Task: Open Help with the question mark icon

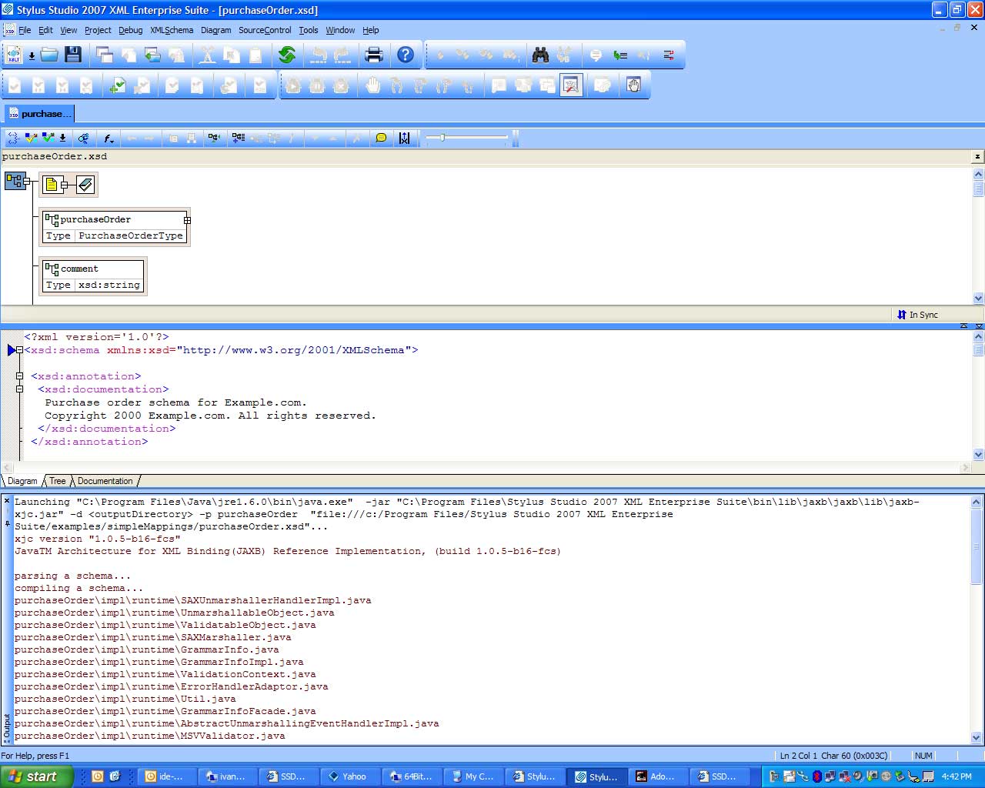Action: (406, 55)
